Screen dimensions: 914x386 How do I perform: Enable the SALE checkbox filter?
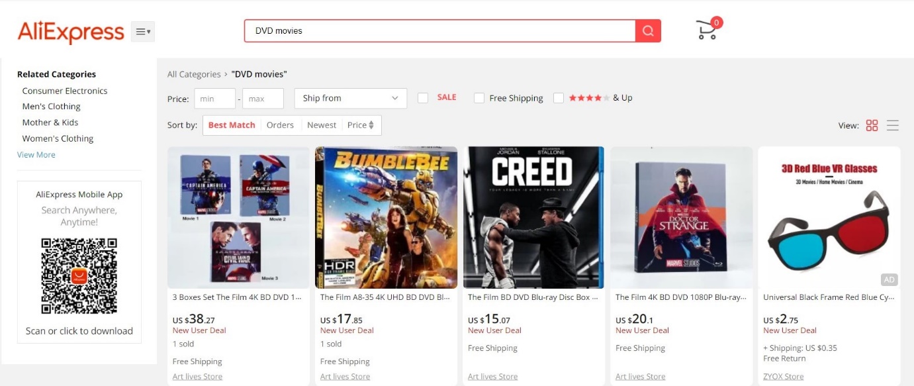click(423, 98)
